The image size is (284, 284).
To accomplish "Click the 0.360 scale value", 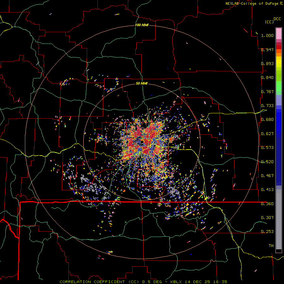I will 267,204.
